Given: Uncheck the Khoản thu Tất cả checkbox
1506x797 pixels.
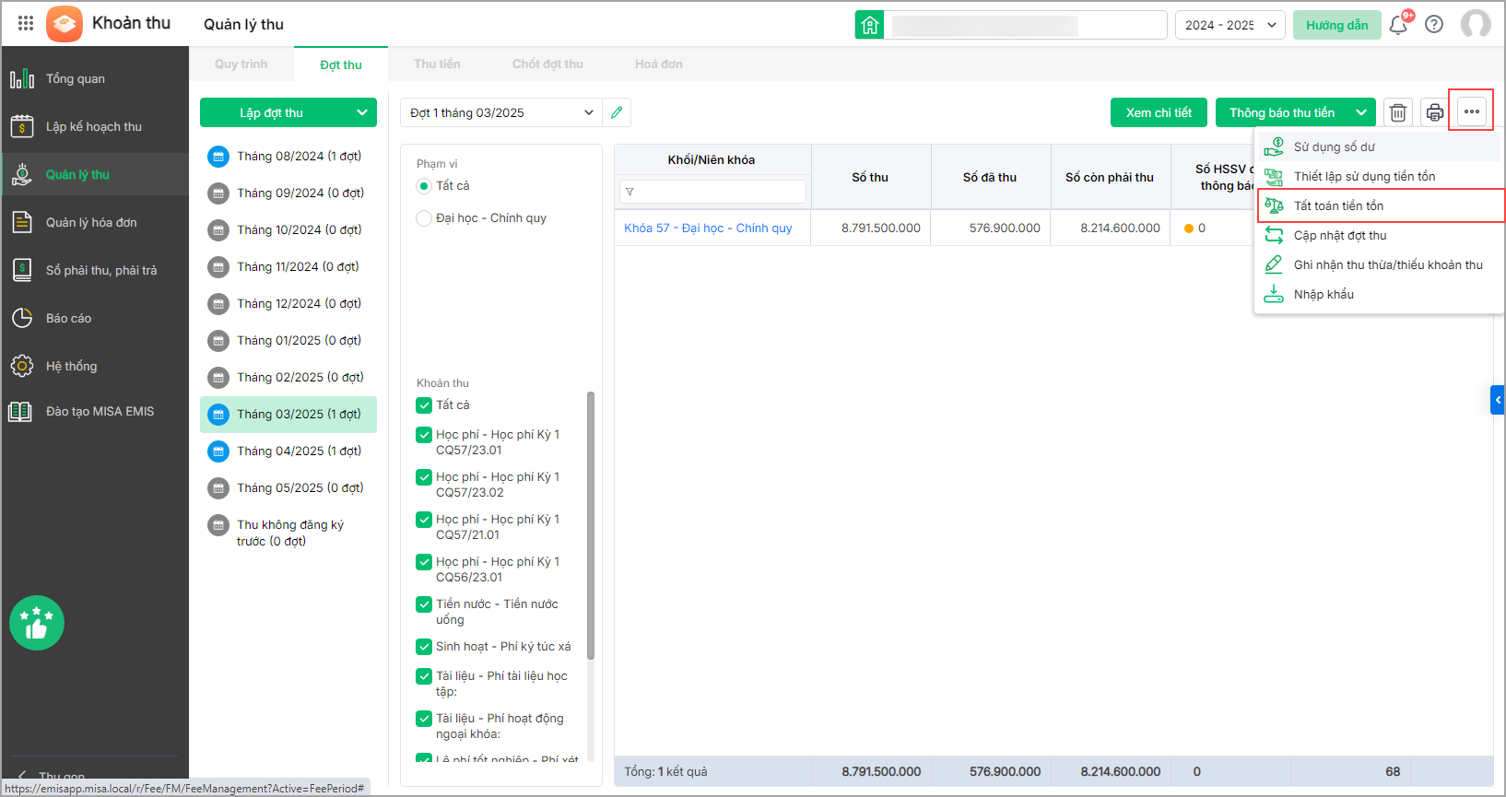Looking at the screenshot, I should click(x=424, y=405).
